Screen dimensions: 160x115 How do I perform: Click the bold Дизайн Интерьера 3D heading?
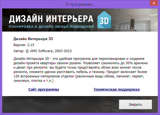click(33, 39)
